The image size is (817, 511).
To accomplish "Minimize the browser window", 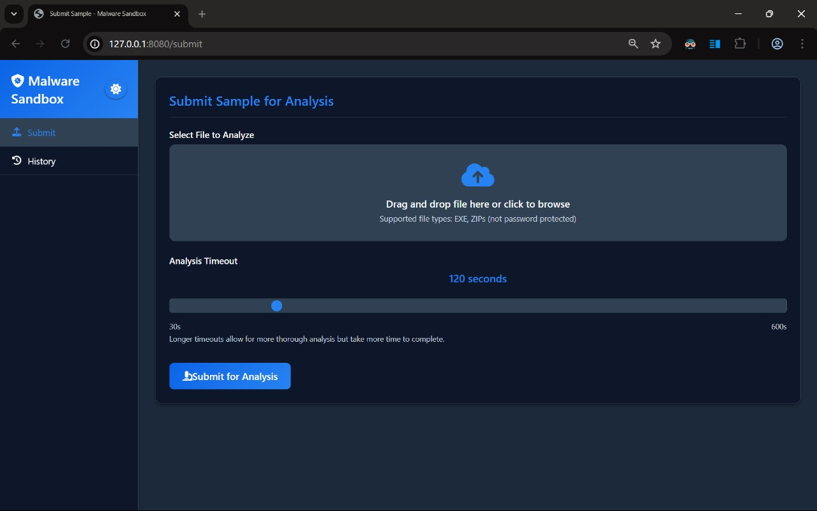I will tap(738, 14).
